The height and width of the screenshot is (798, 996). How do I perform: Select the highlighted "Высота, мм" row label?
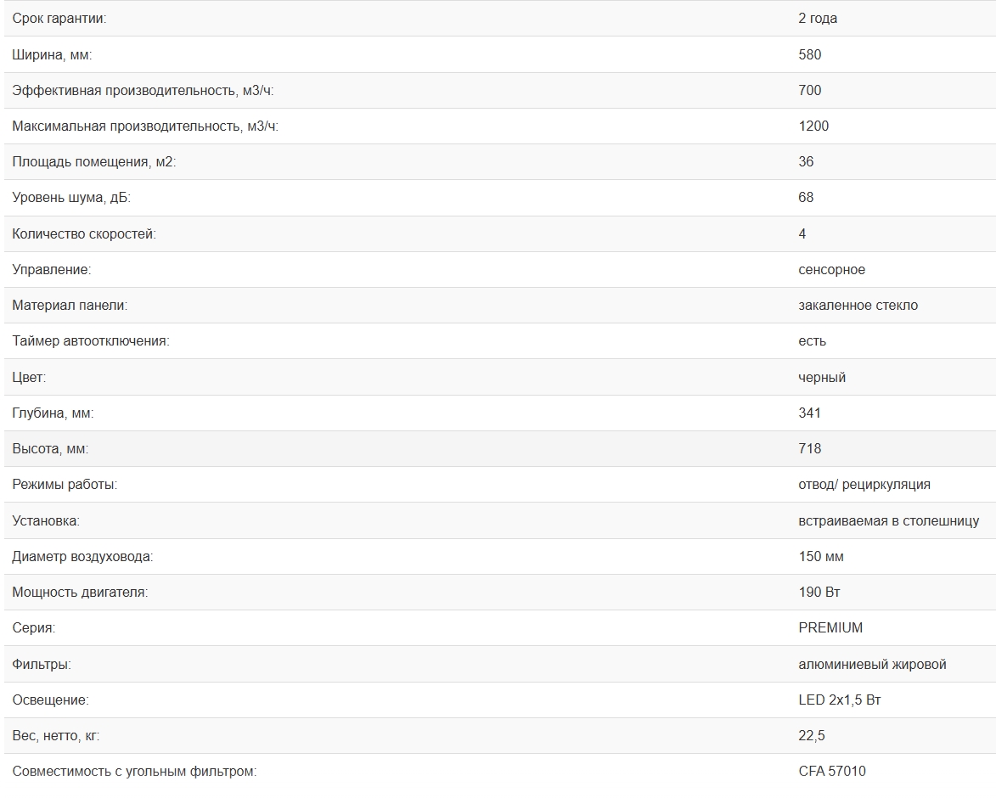[x=50, y=449]
